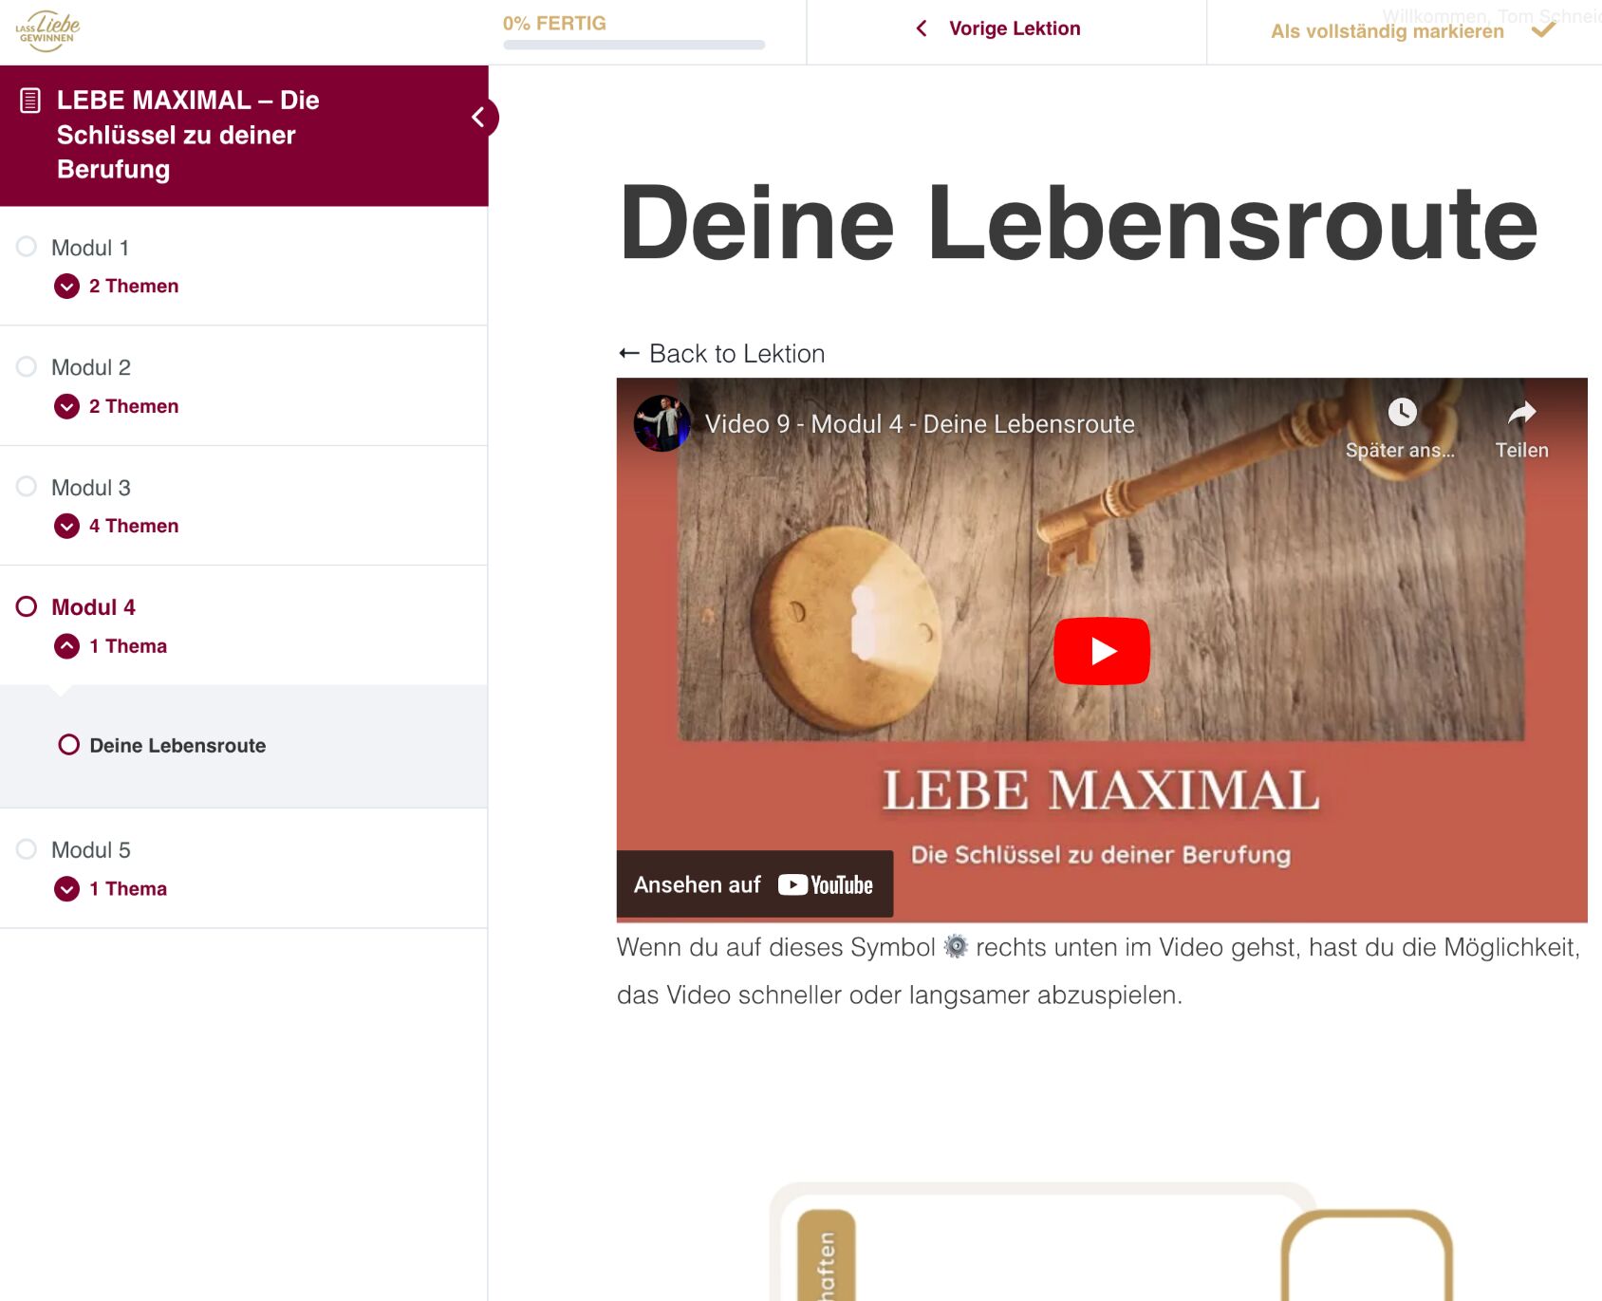1602x1301 pixels.
Task: Click the Back to Lektion link
Action: (721, 354)
